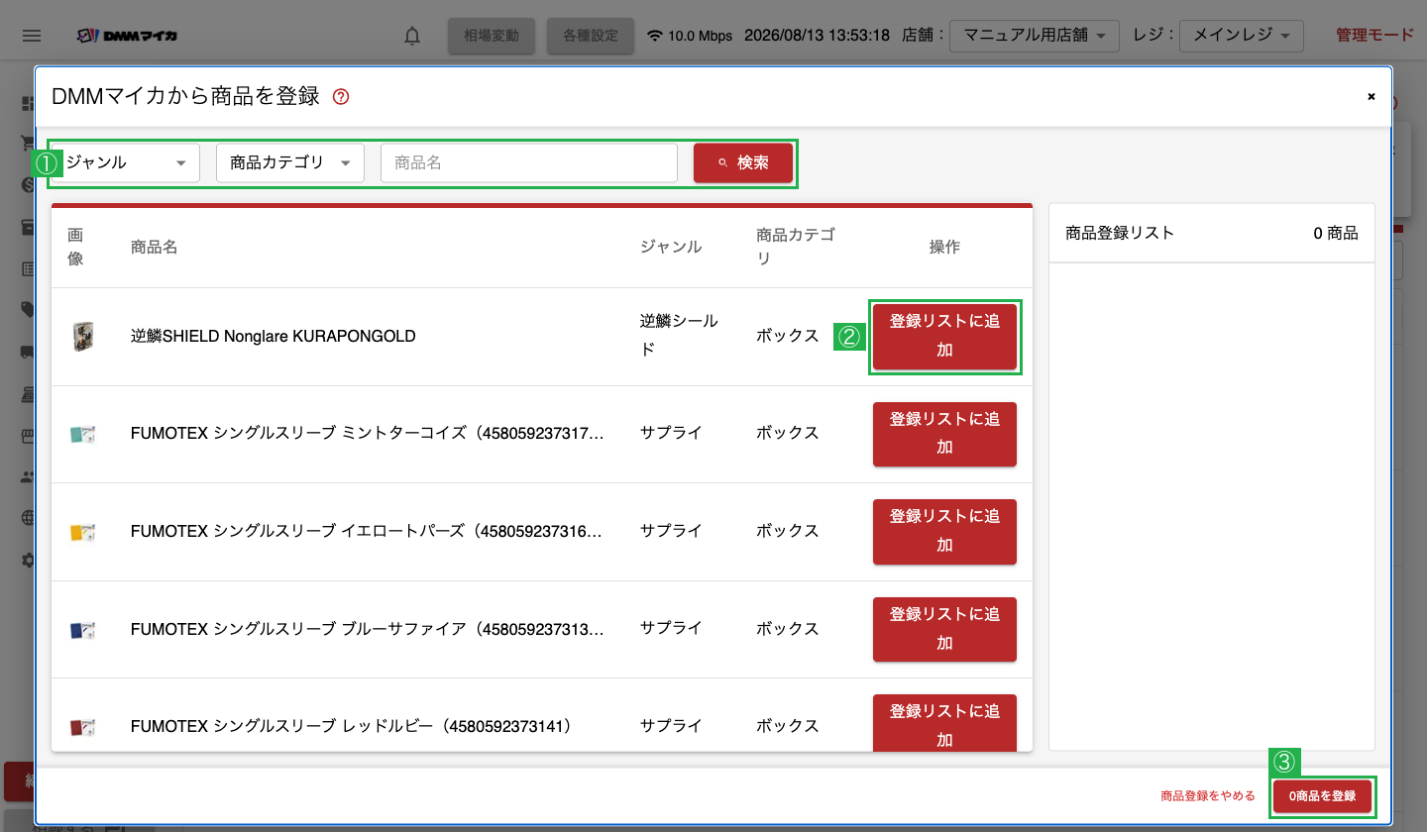Viewport: 1427px width, 832px height.
Task: Click the ブルーサファイア sleeve product image
Action: click(x=83, y=629)
